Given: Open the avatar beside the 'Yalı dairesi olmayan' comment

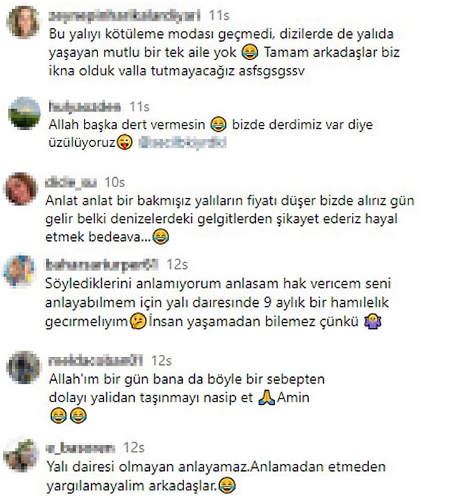Looking at the screenshot, I should click(x=20, y=455).
